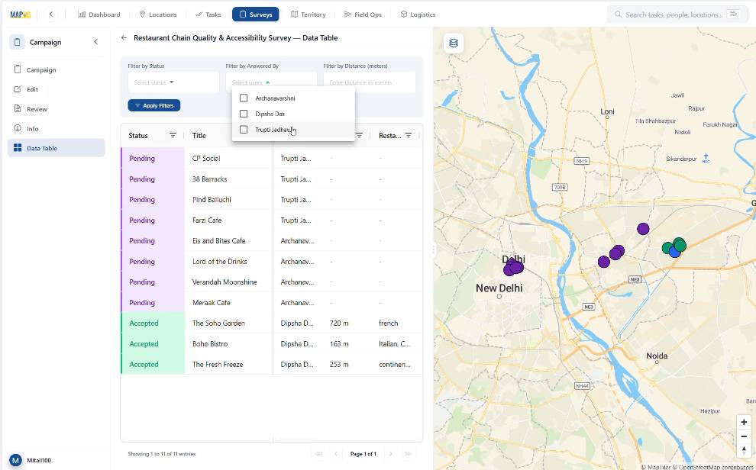The width and height of the screenshot is (756, 470).
Task: Click the blue map marker
Action: (x=674, y=252)
